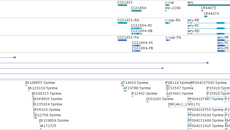Select the wry gene bar
Viewport: 230px width, 130px height.
click(209, 5)
